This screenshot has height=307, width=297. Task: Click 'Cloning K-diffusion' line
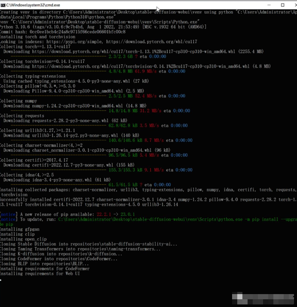coord(61,254)
